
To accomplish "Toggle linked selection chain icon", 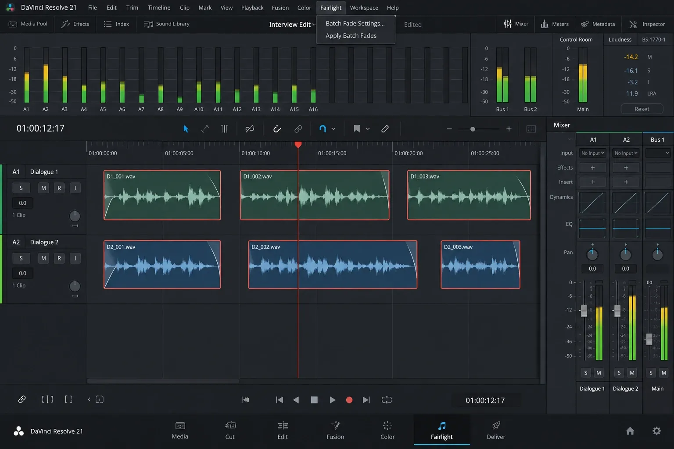I will click(298, 129).
